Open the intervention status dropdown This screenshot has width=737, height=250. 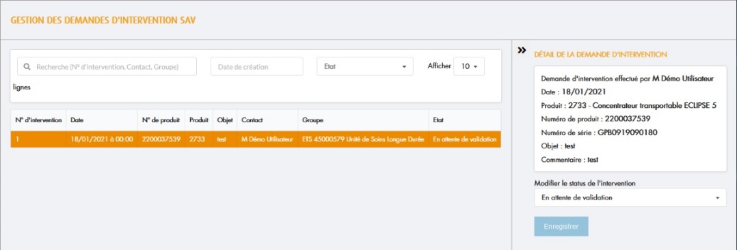coord(630,198)
